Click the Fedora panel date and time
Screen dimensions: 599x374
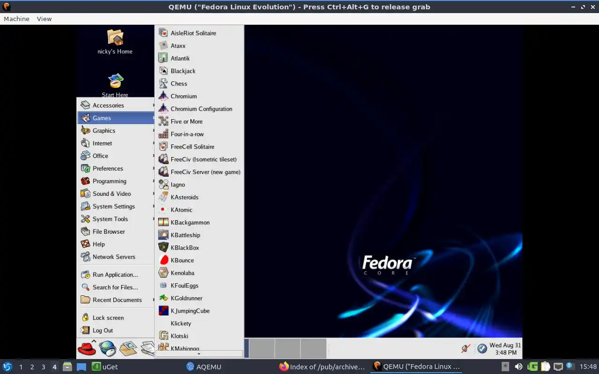505,349
